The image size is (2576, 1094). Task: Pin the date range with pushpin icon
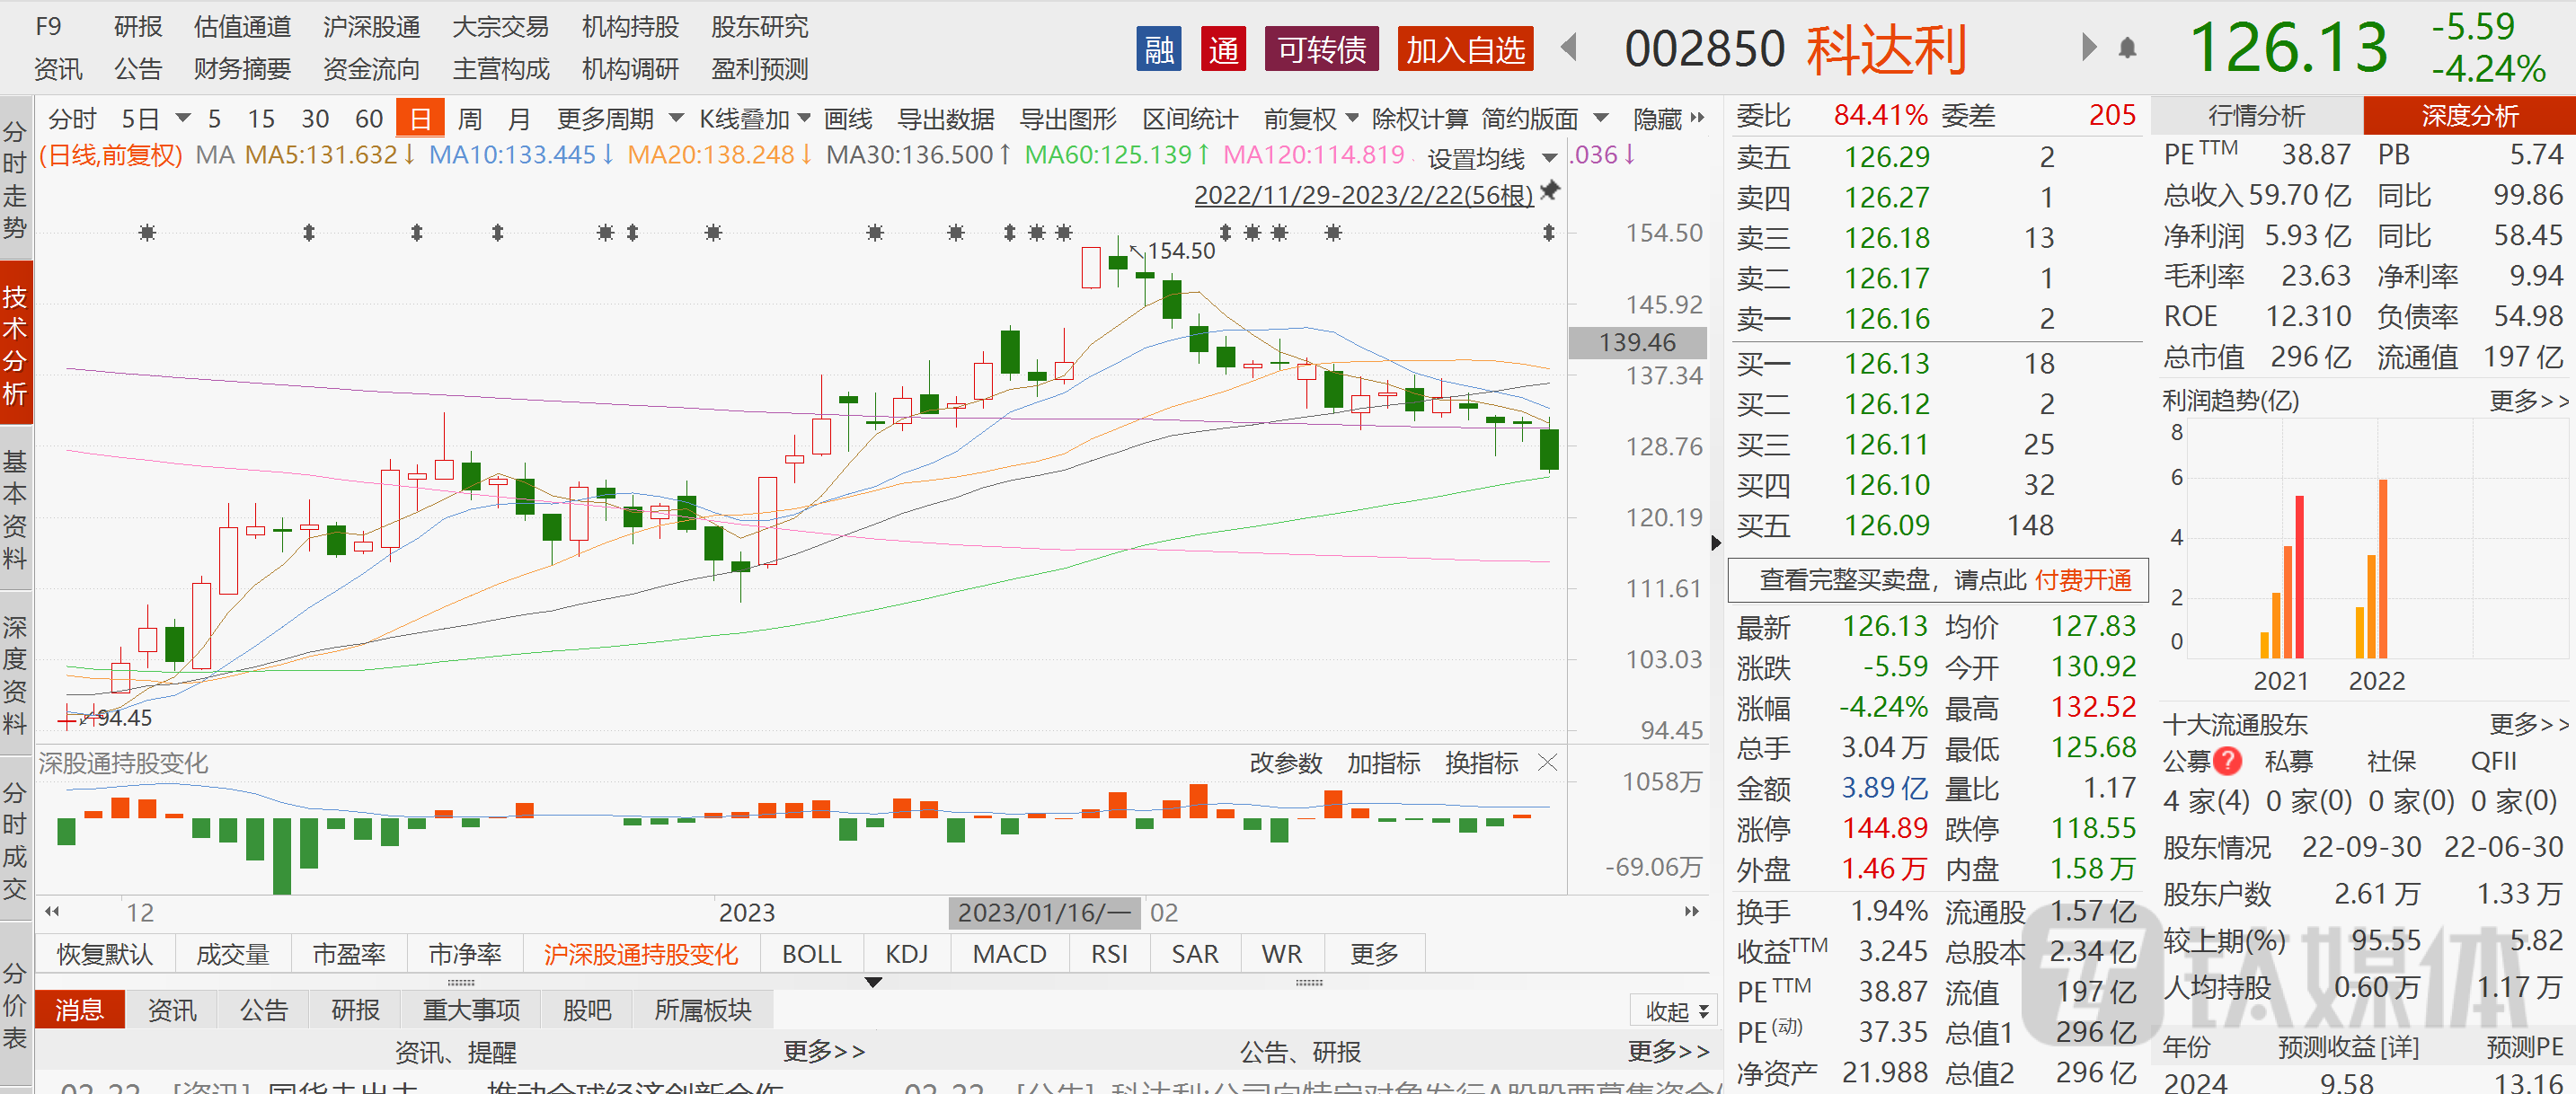(1549, 190)
